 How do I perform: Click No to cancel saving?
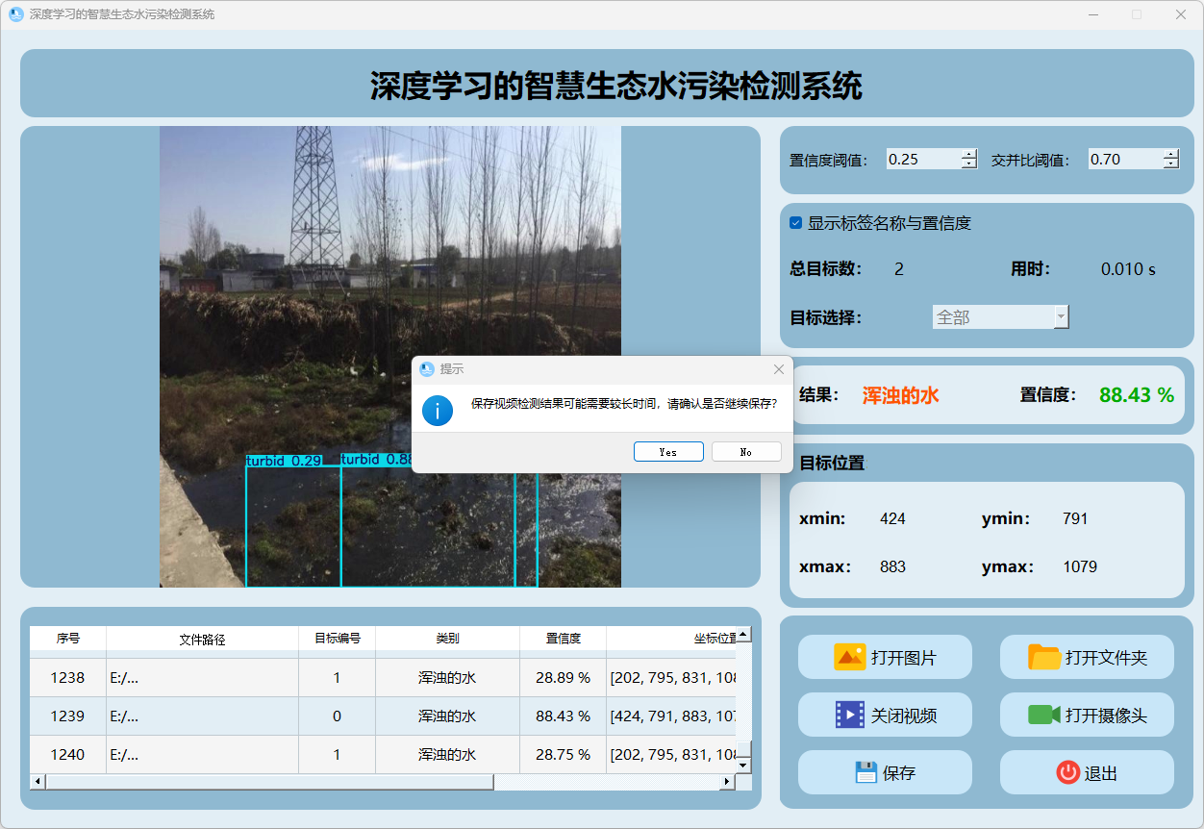[x=746, y=452]
